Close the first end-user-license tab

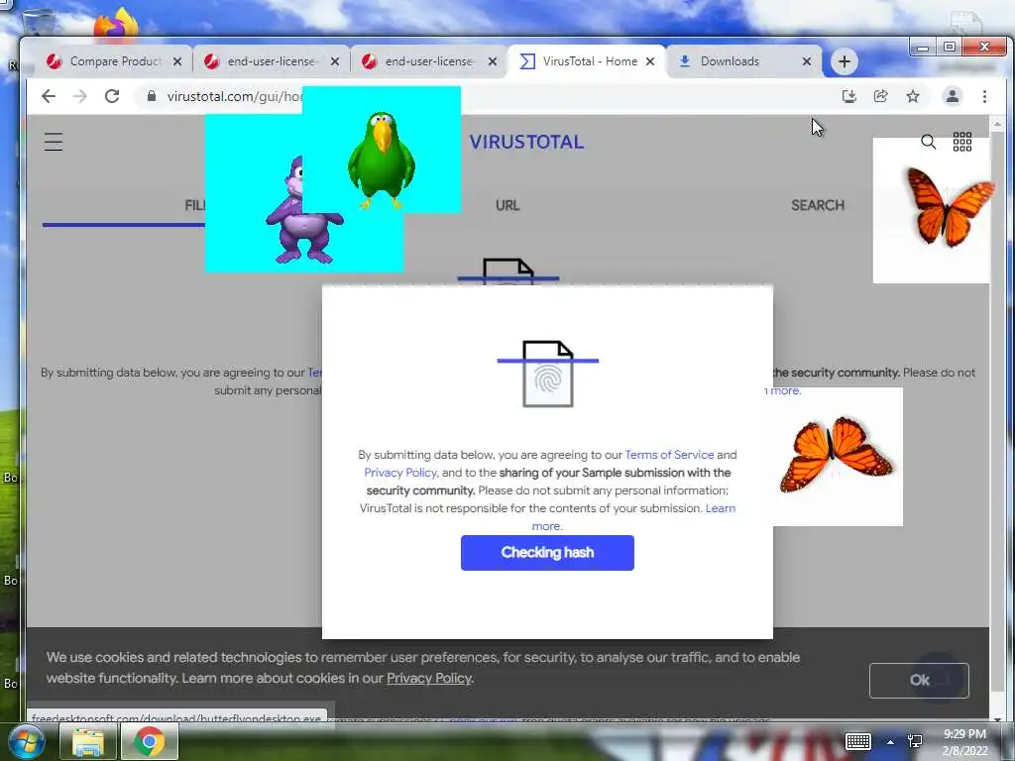[335, 61]
